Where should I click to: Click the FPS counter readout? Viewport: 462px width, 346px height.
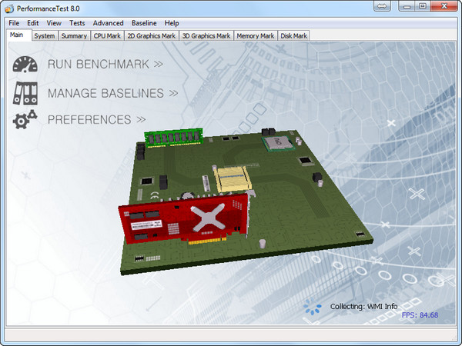coord(420,315)
